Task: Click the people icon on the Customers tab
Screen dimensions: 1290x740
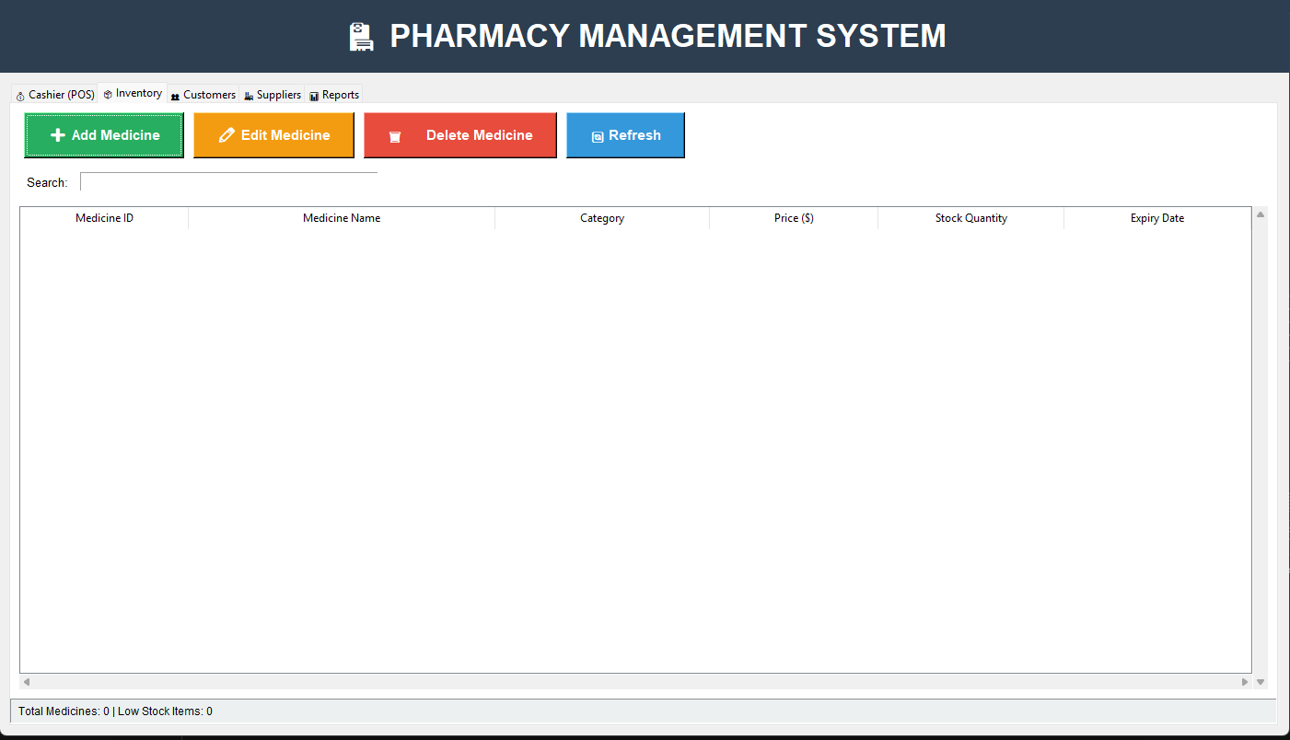Action: tap(175, 94)
